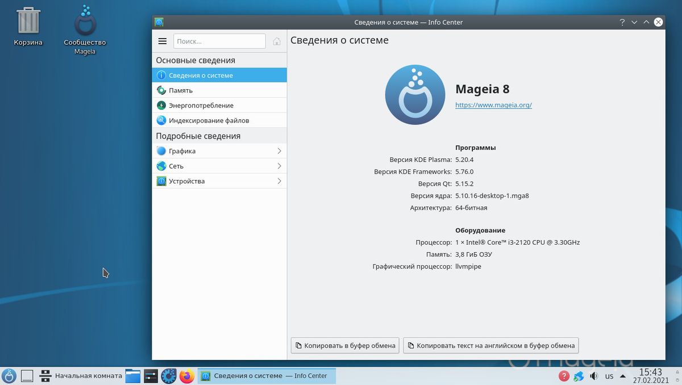
Task: Switch the us keyboard layout indicator
Action: pos(609,376)
